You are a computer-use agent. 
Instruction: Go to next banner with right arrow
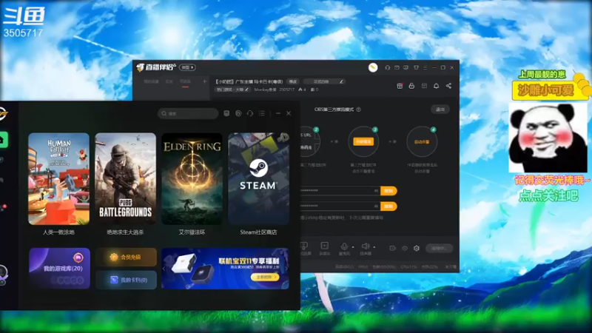tap(286, 269)
